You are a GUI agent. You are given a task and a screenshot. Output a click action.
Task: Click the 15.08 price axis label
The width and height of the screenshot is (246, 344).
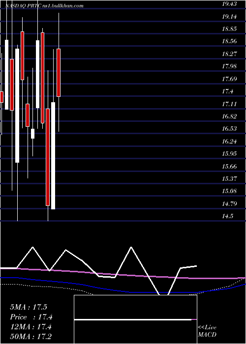click(229, 191)
